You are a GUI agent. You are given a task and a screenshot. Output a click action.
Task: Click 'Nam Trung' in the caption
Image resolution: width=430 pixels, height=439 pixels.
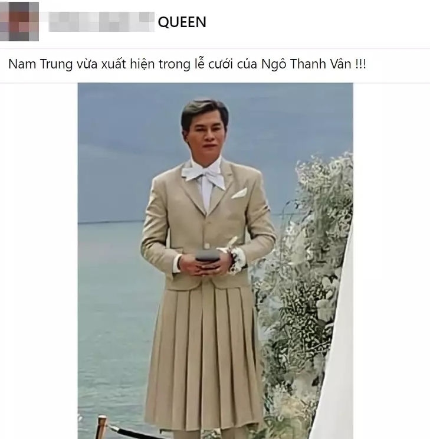tap(41, 64)
